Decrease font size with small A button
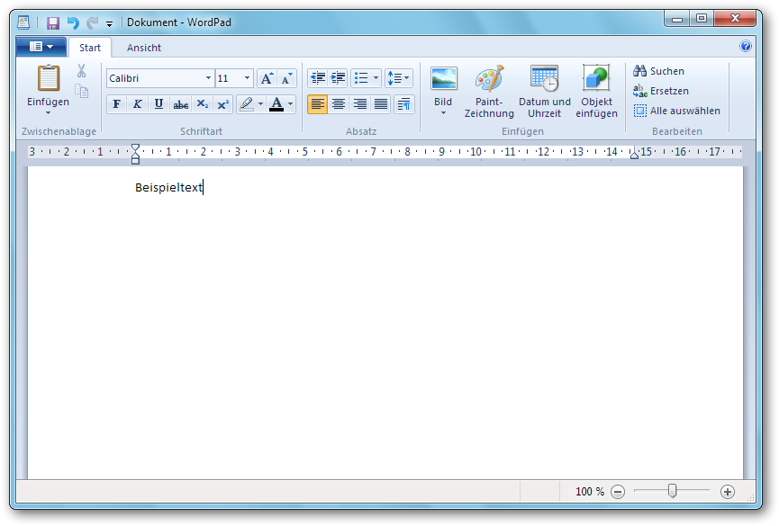 (x=286, y=78)
